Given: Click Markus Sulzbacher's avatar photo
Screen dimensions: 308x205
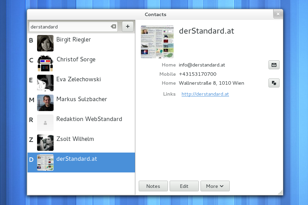Looking at the screenshot, I should [45, 103].
